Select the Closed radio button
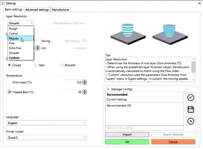203x149 pixels. (x=10, y=65)
